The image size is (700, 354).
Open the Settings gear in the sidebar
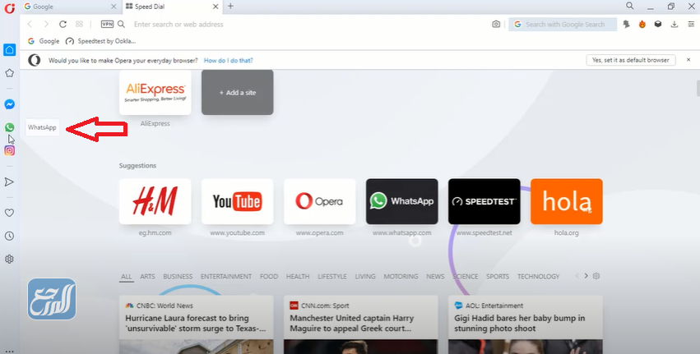pyautogui.click(x=9, y=259)
